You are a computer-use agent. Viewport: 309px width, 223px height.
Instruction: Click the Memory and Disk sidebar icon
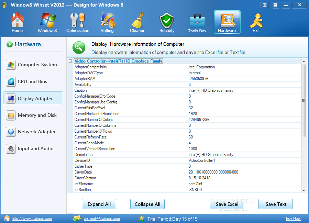point(11,115)
